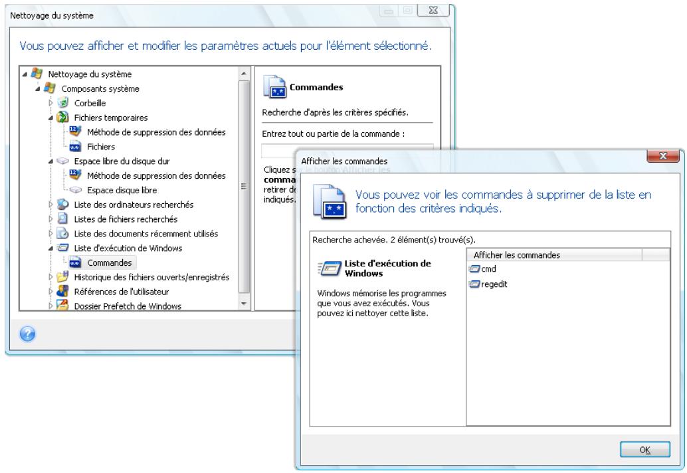
Task: Select Composants système tree item
Action: click(100, 88)
